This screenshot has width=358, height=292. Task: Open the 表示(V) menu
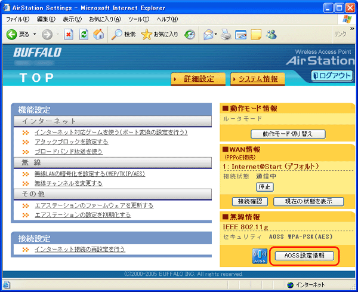72,20
